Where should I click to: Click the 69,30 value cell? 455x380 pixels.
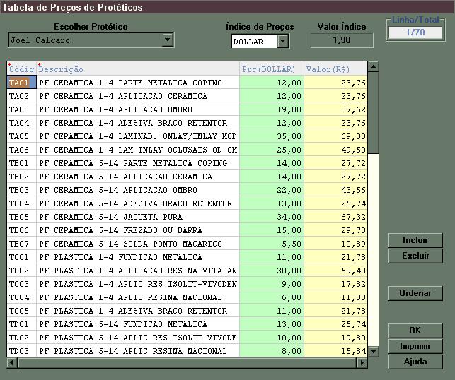335,136
